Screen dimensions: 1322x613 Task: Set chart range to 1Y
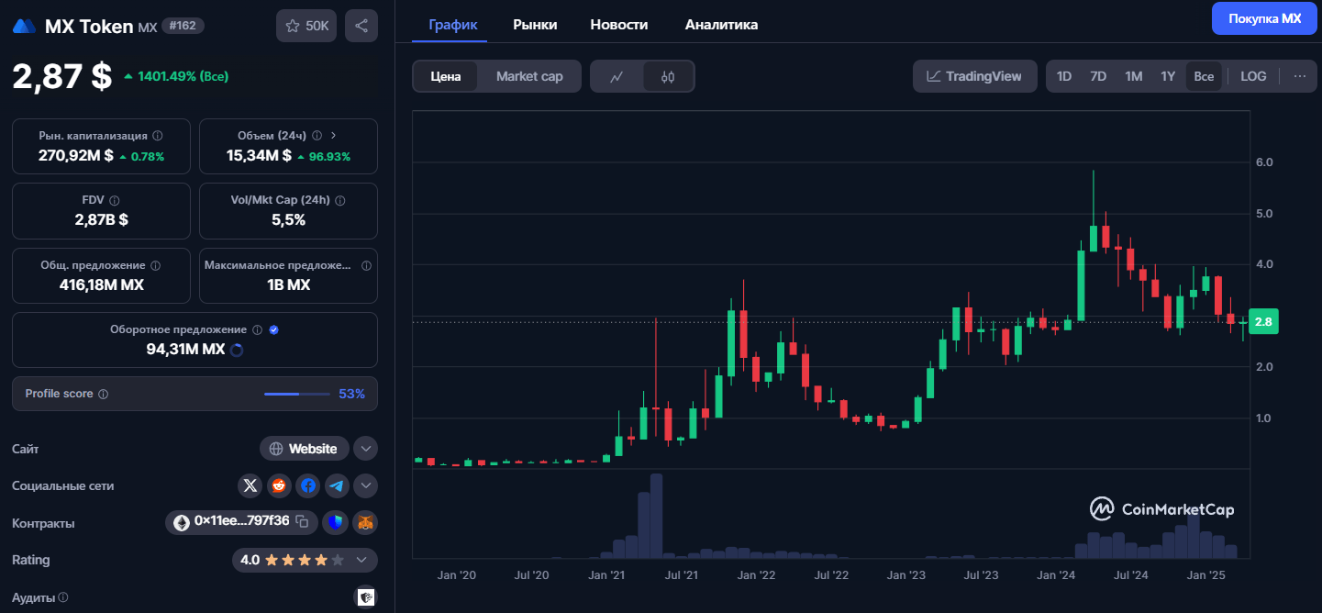pyautogui.click(x=1168, y=76)
